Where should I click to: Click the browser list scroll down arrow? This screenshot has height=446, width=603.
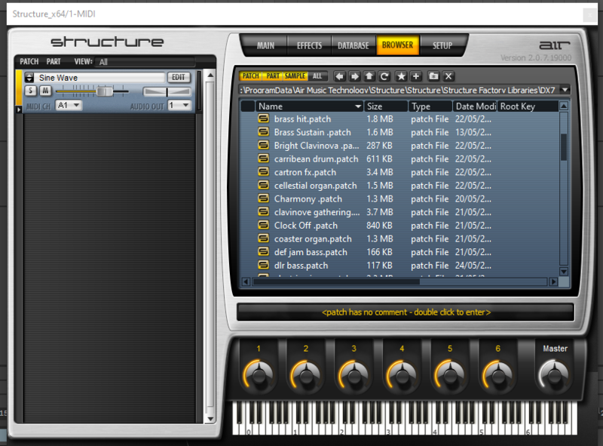564,272
